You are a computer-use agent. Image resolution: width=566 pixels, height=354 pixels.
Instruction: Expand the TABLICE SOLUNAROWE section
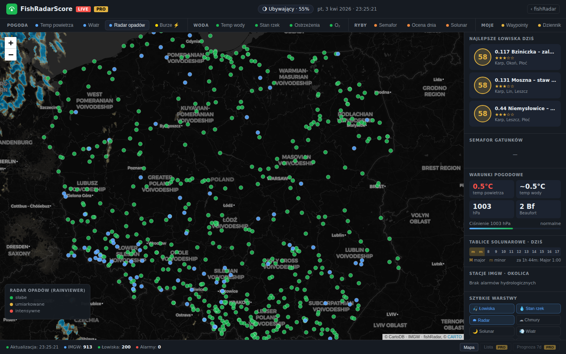click(504, 242)
